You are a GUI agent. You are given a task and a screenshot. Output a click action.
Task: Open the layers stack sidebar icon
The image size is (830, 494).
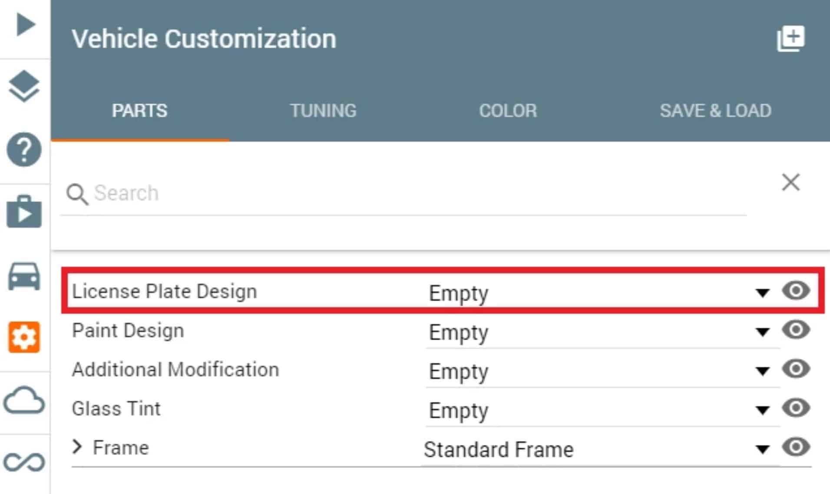(24, 86)
